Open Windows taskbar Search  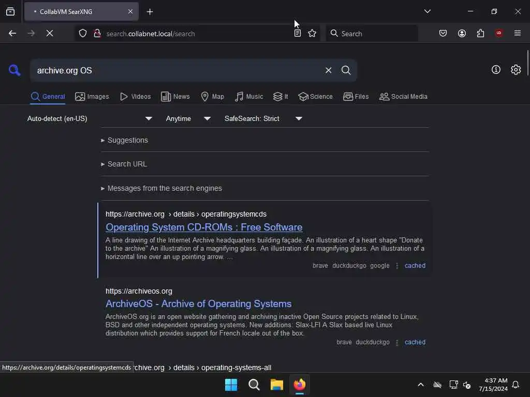point(254,385)
